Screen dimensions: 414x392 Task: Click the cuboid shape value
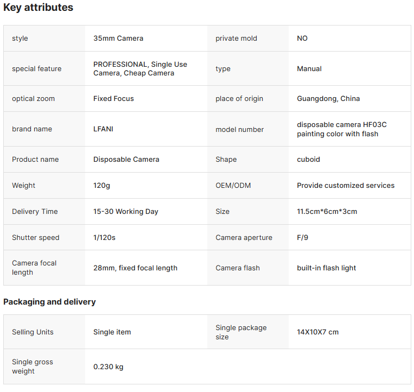(308, 159)
